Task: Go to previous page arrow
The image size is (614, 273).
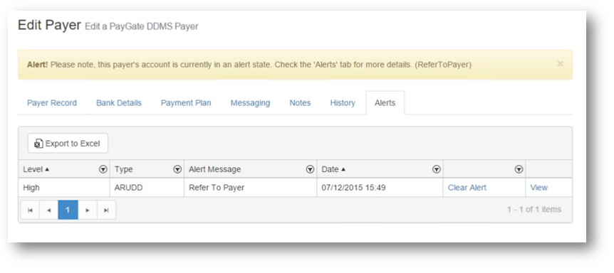Action: (49, 210)
